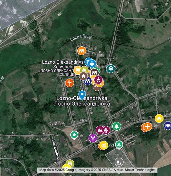Click the orange pharmacy snake-bowl marker

coord(70,83)
